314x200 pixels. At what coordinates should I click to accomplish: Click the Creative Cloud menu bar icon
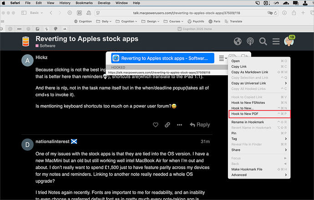[286, 3]
